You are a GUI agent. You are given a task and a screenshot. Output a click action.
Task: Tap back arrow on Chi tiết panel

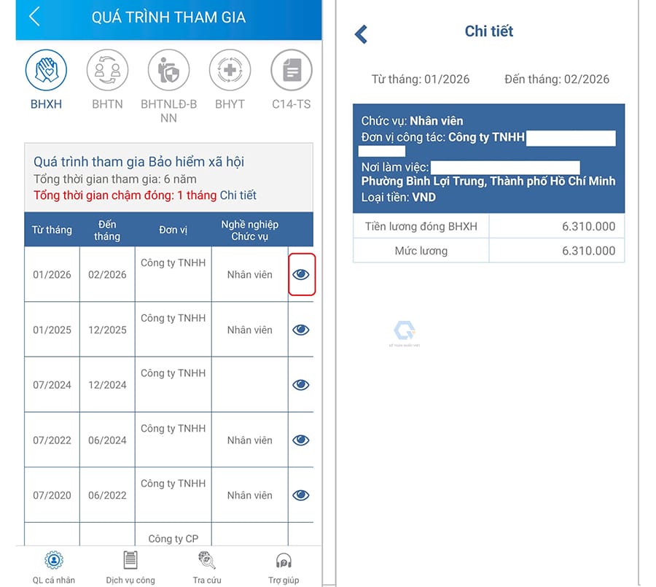[x=361, y=34]
